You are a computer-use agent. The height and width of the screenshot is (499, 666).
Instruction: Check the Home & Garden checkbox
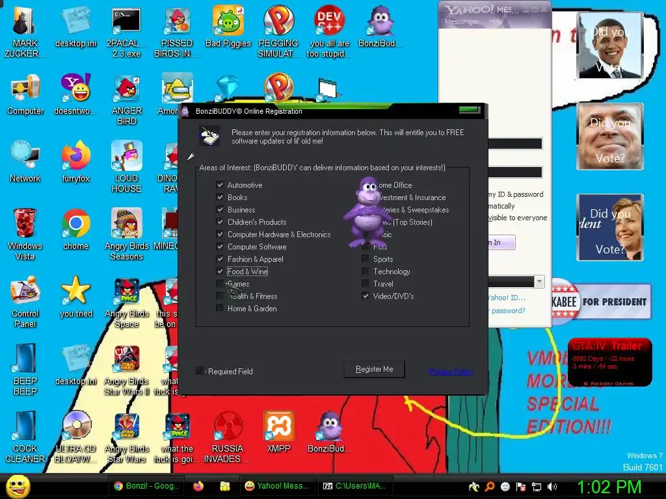pos(220,309)
